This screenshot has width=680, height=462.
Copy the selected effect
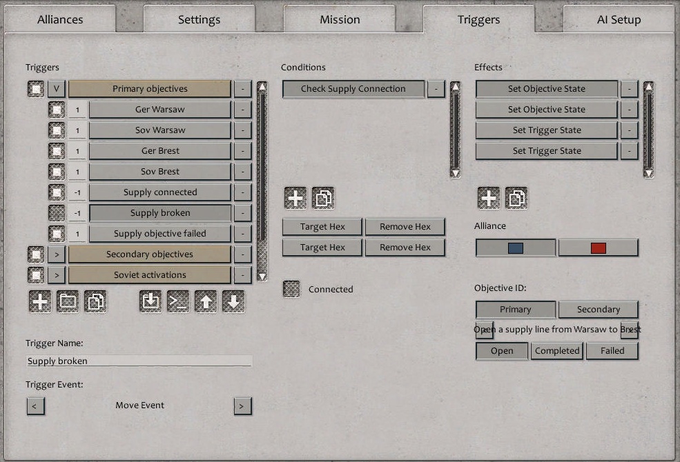(516, 199)
